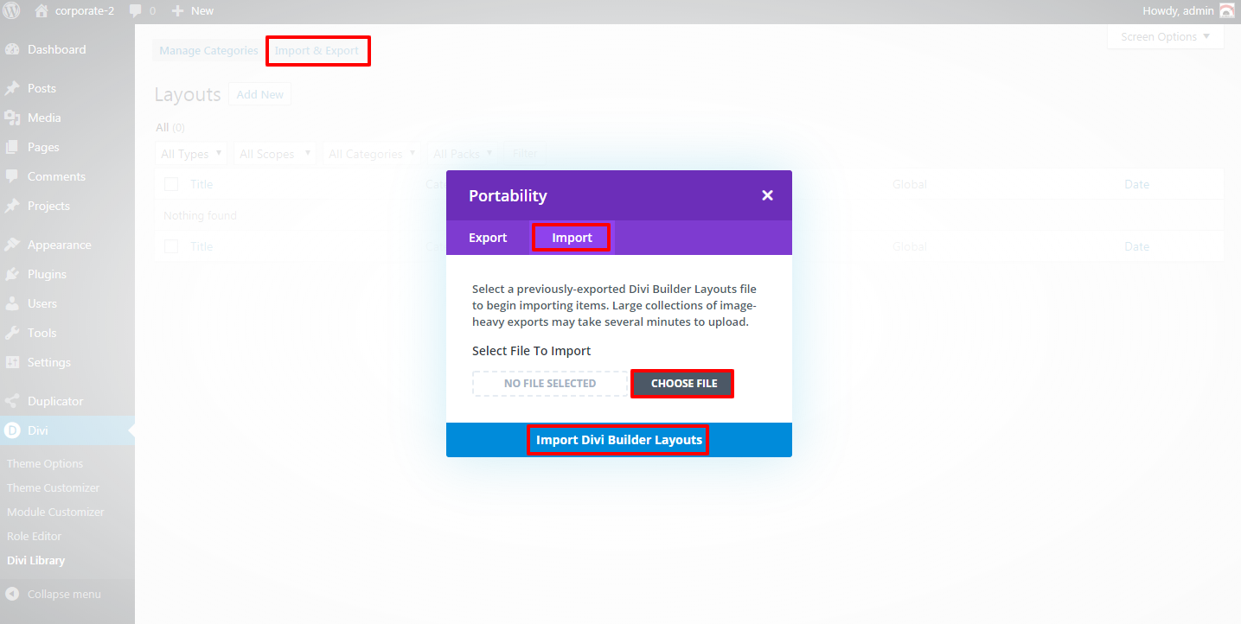Click the WordPress logo icon

(x=12, y=11)
